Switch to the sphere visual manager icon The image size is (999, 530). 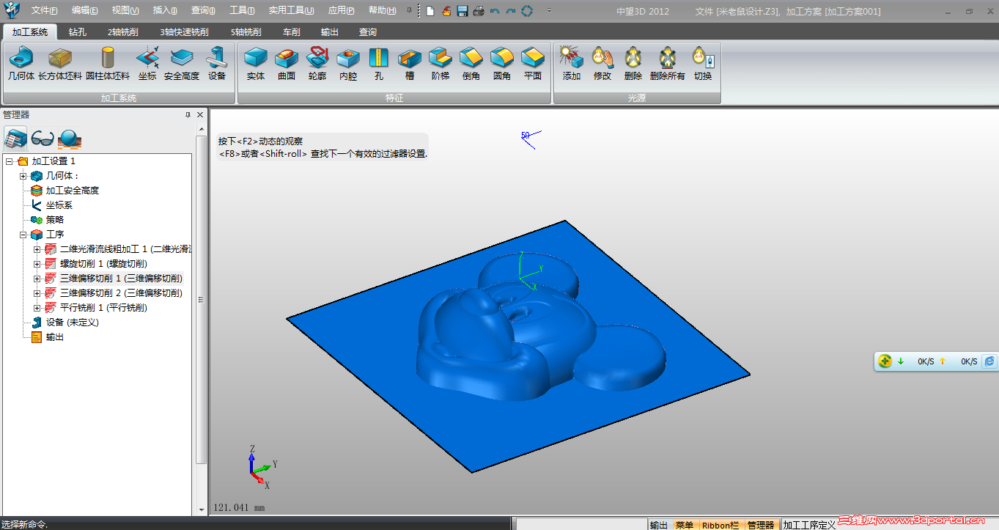click(70, 138)
